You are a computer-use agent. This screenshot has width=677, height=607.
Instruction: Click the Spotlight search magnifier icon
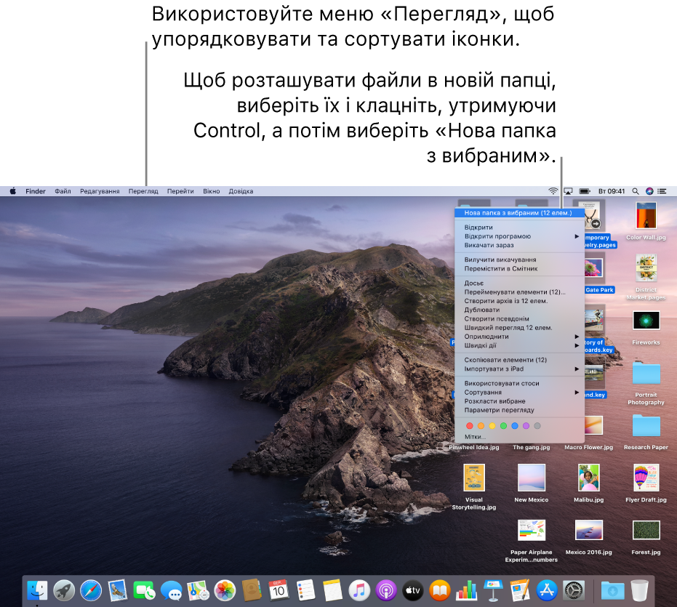(x=635, y=190)
